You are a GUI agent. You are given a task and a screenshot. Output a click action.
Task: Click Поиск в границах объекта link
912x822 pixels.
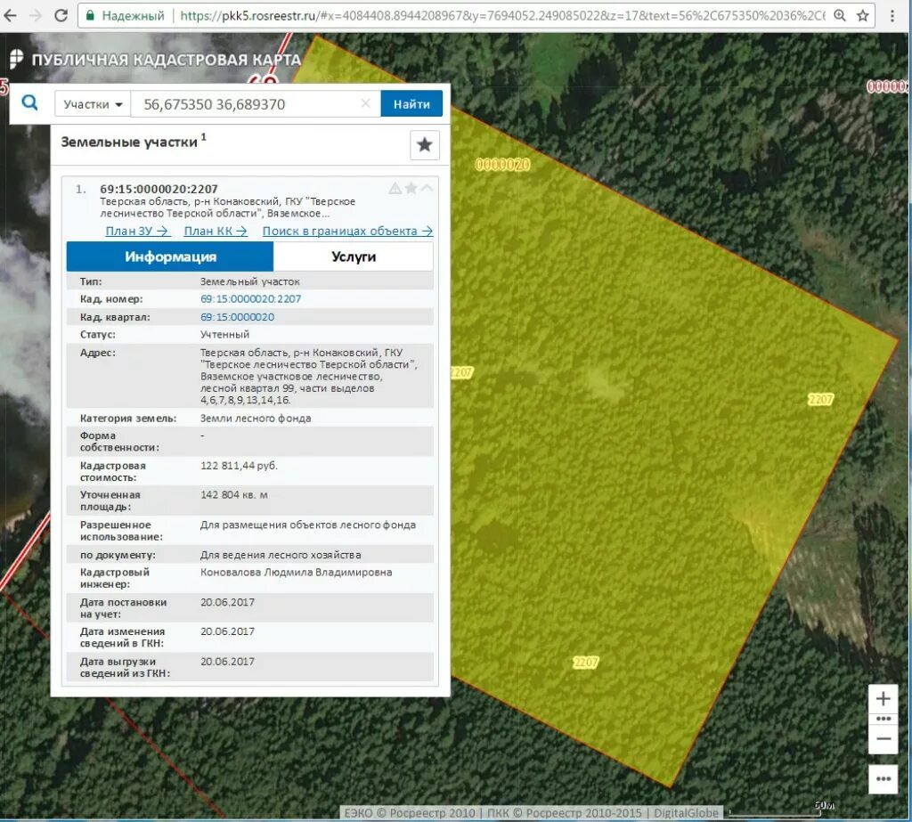(x=347, y=231)
